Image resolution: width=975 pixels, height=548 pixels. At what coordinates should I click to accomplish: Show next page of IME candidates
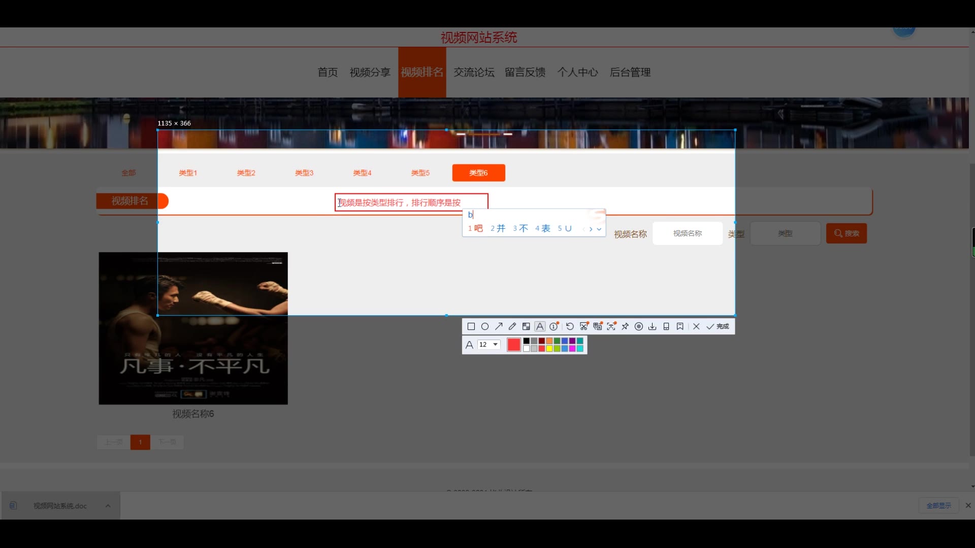(591, 229)
